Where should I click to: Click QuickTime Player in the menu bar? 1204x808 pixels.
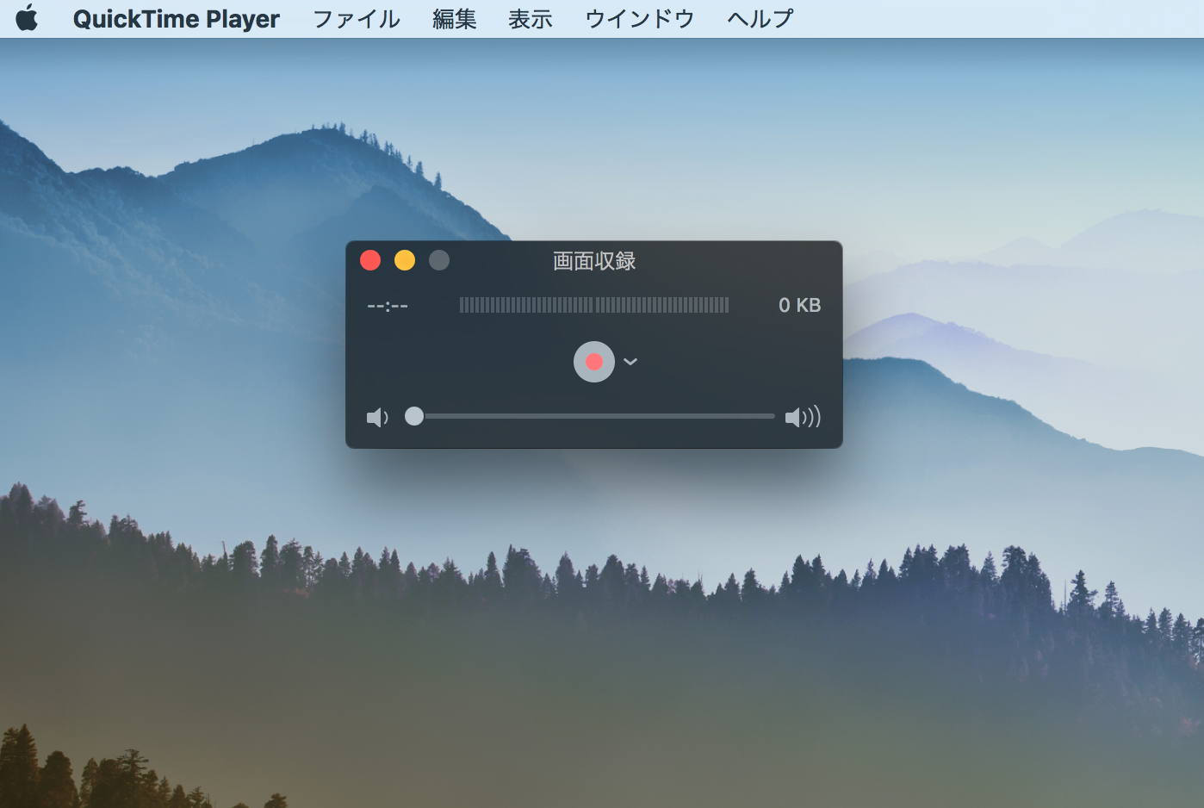point(177,18)
